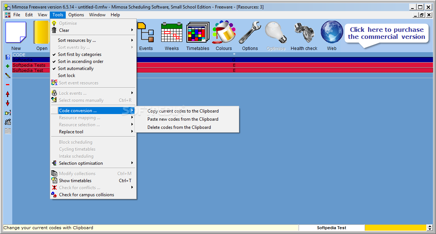Close the Tools menu
Screen dimensions: 436x234
(58, 15)
